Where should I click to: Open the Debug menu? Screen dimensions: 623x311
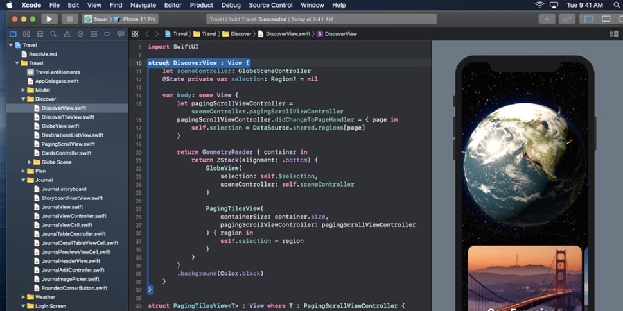(231, 5)
